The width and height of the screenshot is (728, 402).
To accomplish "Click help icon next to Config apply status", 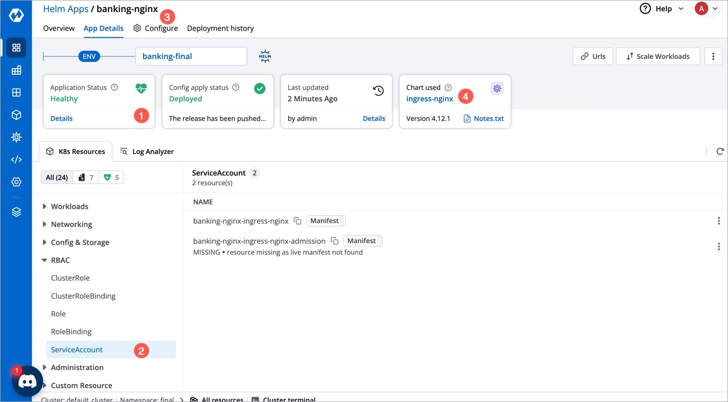I will 236,88.
